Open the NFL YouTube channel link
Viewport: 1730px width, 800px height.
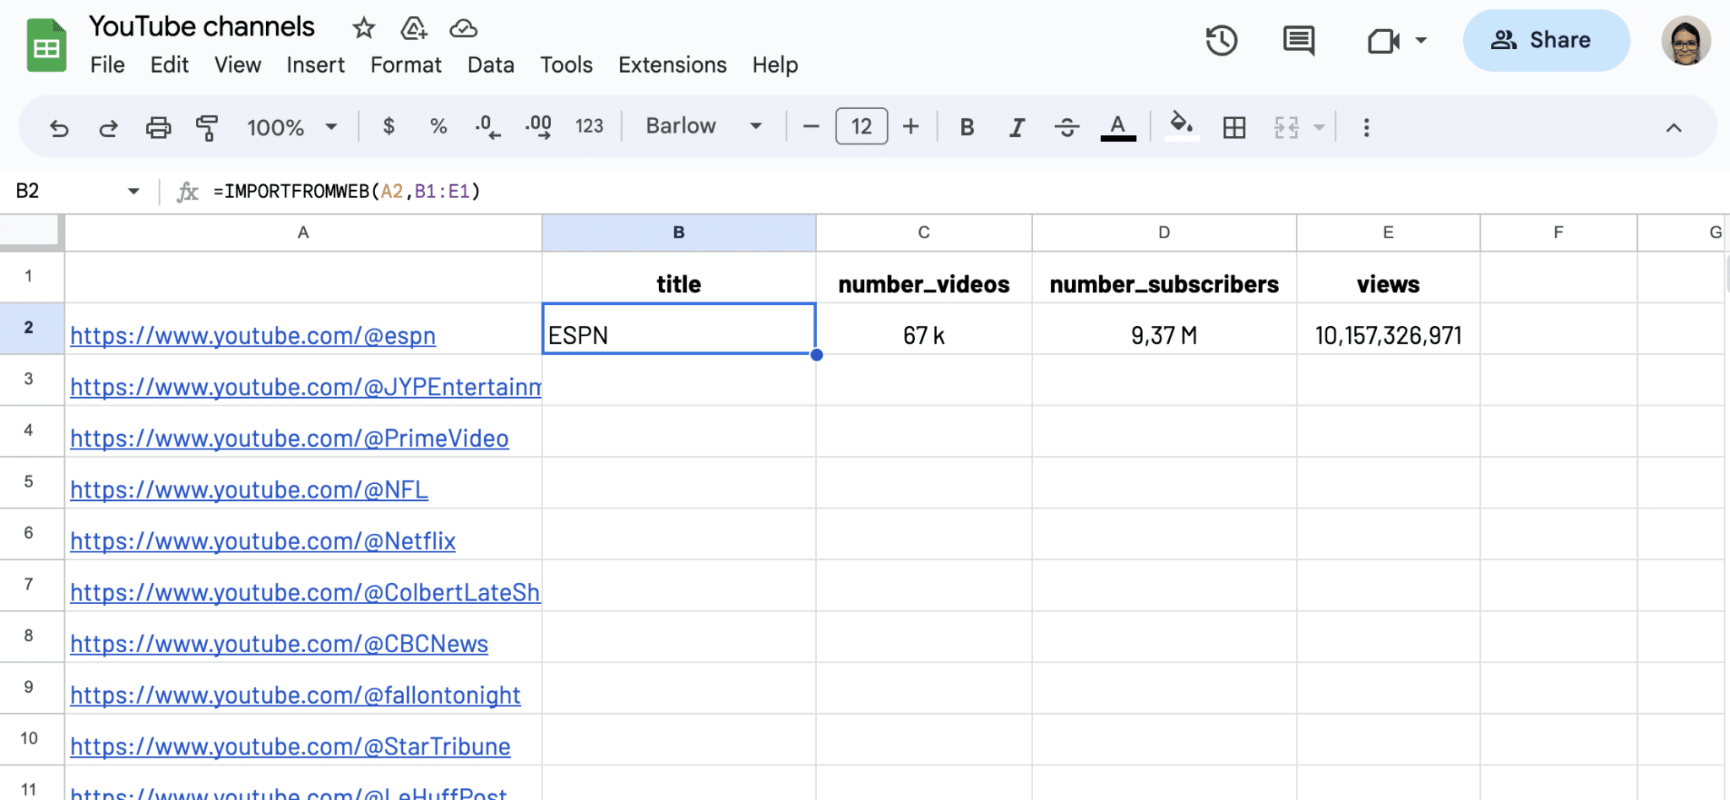pos(249,489)
